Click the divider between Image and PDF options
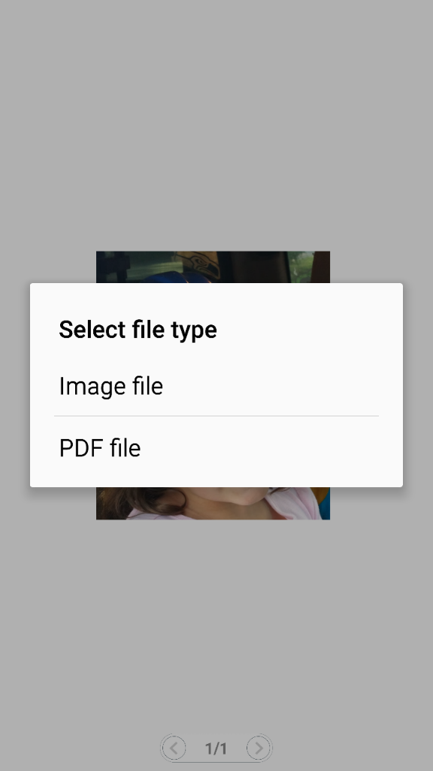The height and width of the screenshot is (771, 433). [x=216, y=416]
